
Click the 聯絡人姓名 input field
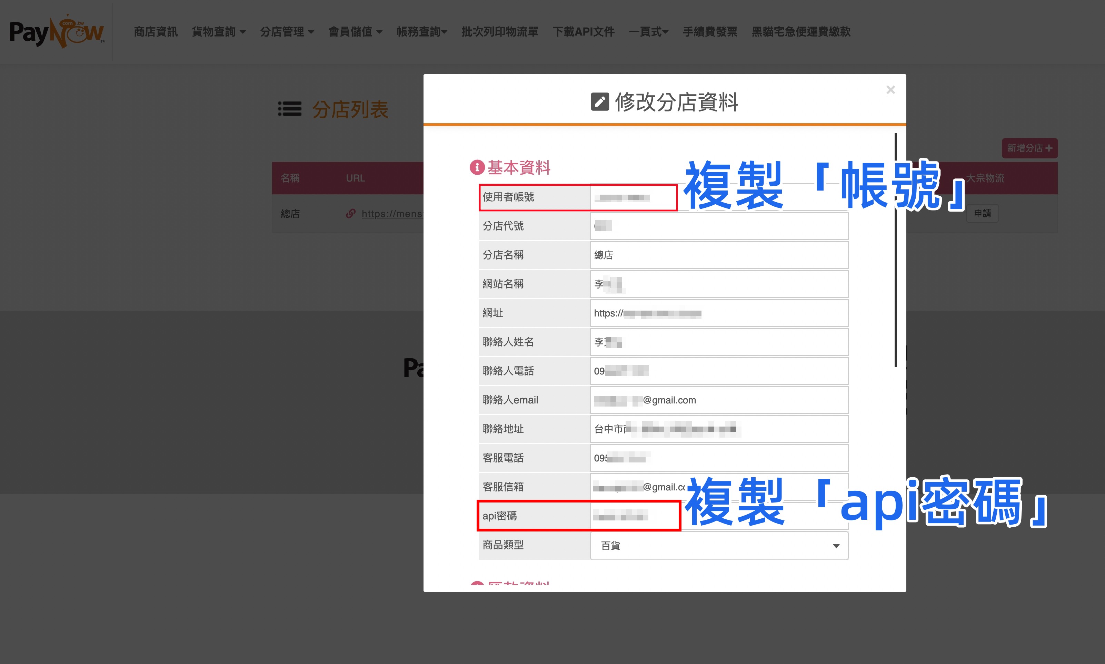tap(719, 342)
